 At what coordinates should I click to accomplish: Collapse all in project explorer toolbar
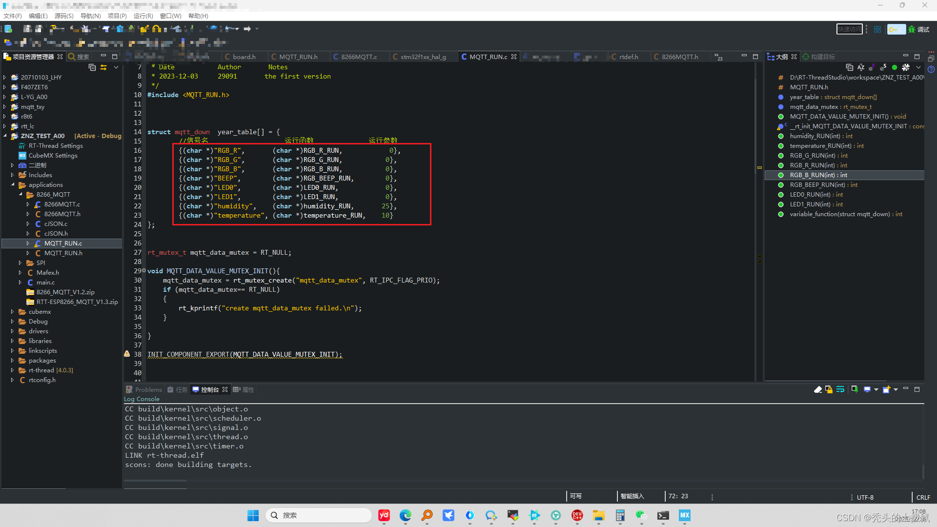[92, 67]
